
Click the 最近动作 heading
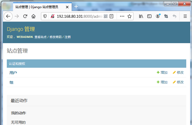click(x=19, y=101)
